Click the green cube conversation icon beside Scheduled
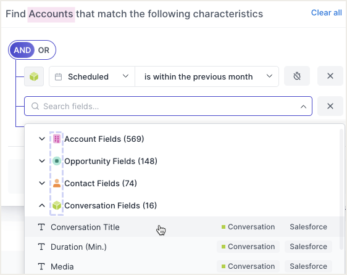 (x=34, y=76)
